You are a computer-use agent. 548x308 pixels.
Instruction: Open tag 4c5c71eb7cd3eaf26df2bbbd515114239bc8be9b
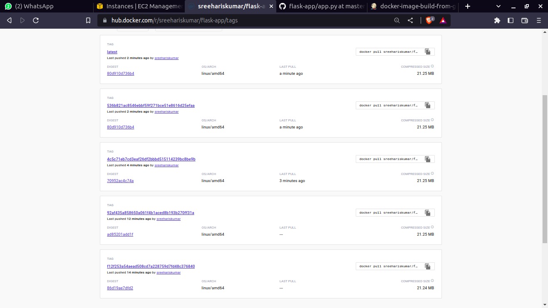pos(151,159)
